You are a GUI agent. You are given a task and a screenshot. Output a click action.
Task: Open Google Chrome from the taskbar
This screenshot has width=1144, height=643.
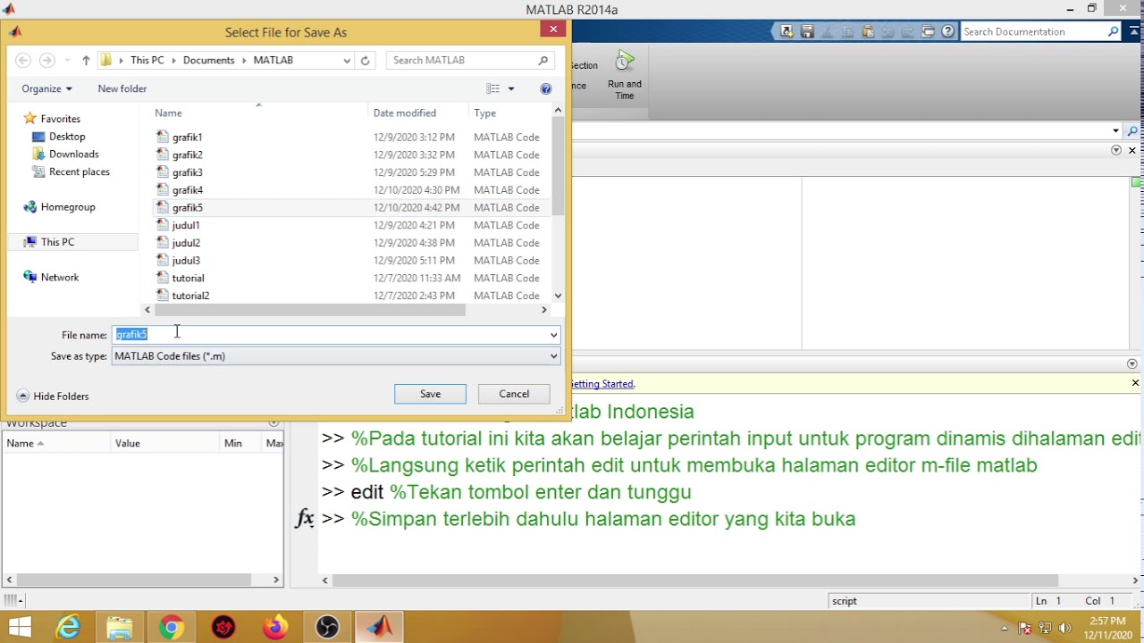(x=171, y=628)
